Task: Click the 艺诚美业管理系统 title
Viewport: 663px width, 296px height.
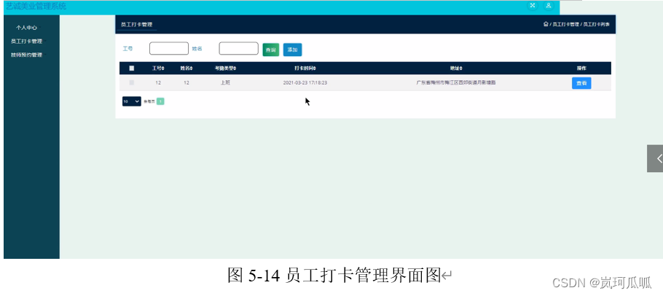Action: tap(36, 7)
